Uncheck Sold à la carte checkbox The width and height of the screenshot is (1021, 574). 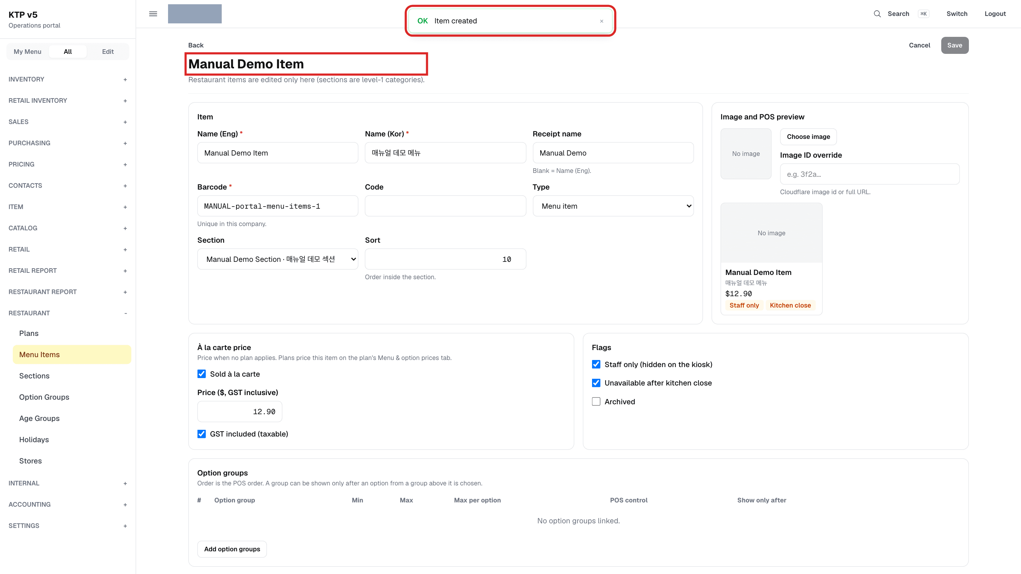201,374
